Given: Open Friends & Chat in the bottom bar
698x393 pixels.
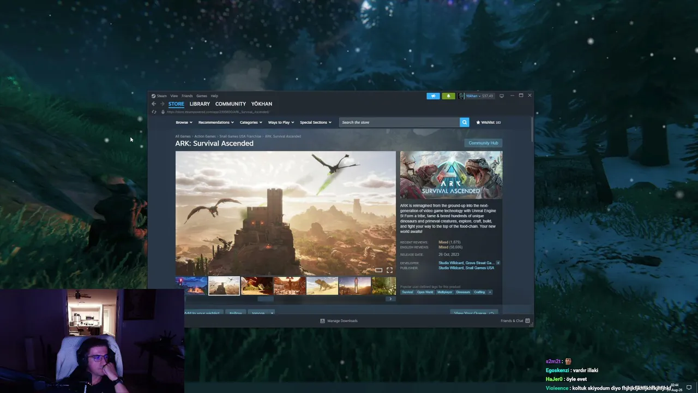Looking at the screenshot, I should (512, 321).
